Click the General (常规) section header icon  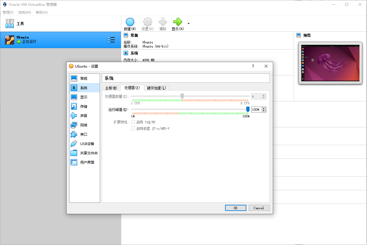pyautogui.click(x=126, y=35)
